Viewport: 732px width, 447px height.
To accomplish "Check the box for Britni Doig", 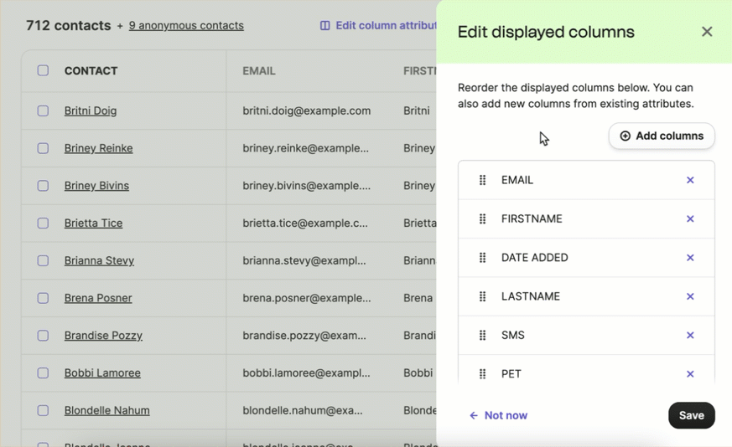I will pyautogui.click(x=43, y=110).
